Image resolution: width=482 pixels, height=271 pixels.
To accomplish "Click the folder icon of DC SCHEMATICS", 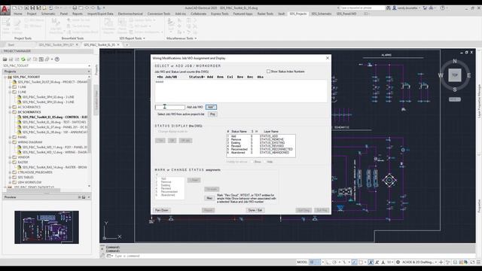I will 14,112.
